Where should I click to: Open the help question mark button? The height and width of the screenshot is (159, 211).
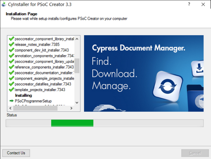pyautogui.click(x=189, y=4)
